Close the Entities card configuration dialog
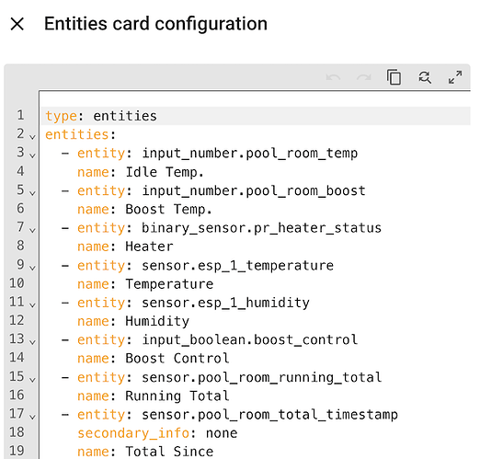The image size is (480, 459). pyautogui.click(x=17, y=24)
